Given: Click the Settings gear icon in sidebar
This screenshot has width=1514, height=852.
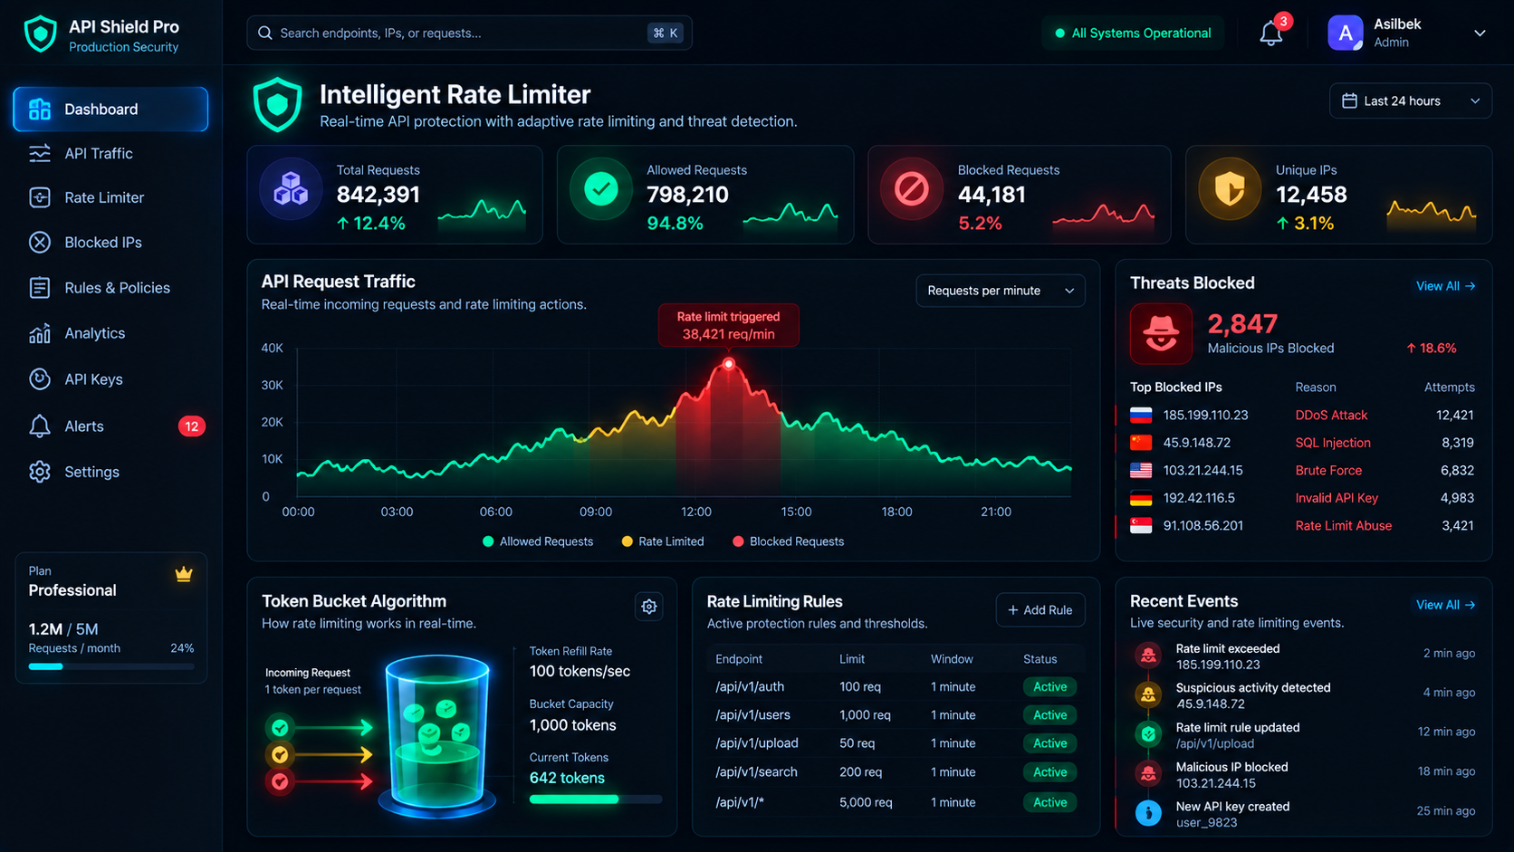Looking at the screenshot, I should [x=40, y=472].
